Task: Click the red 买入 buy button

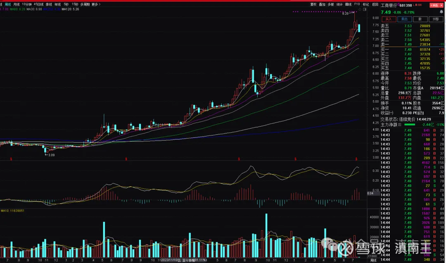Action: (x=388, y=19)
